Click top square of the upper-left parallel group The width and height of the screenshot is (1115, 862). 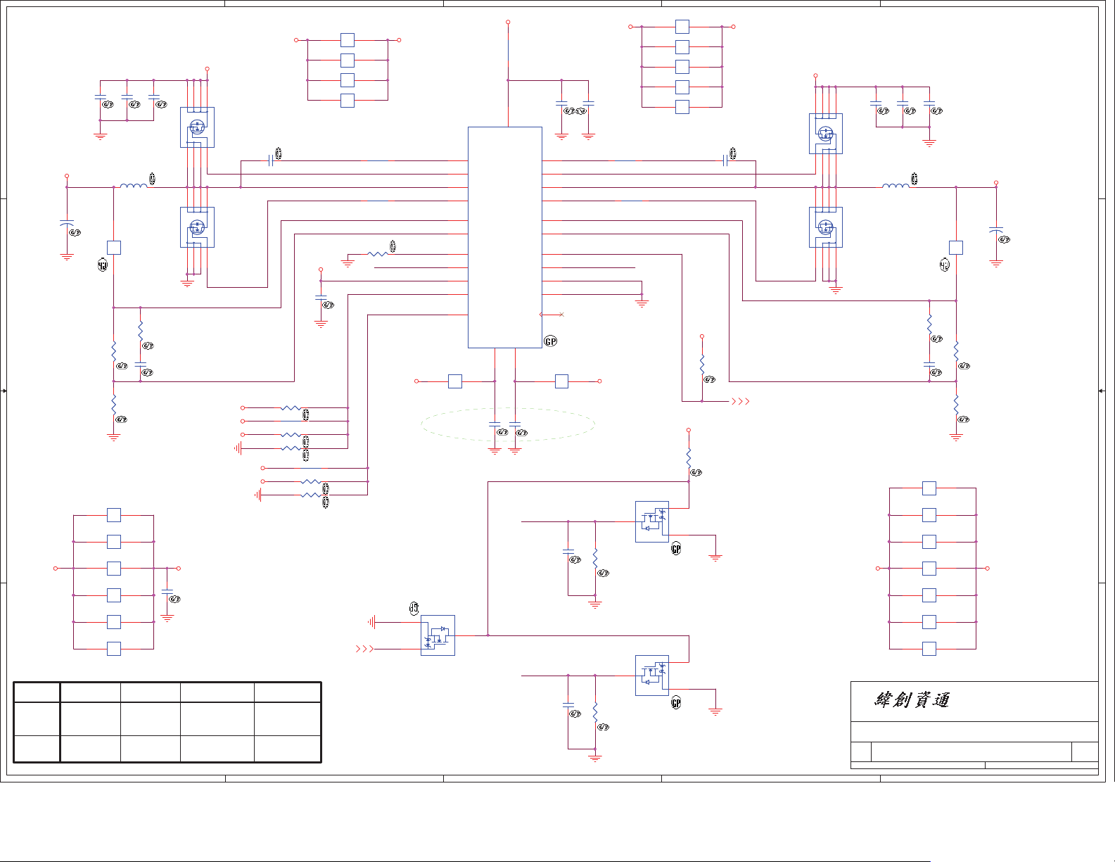tap(348, 40)
